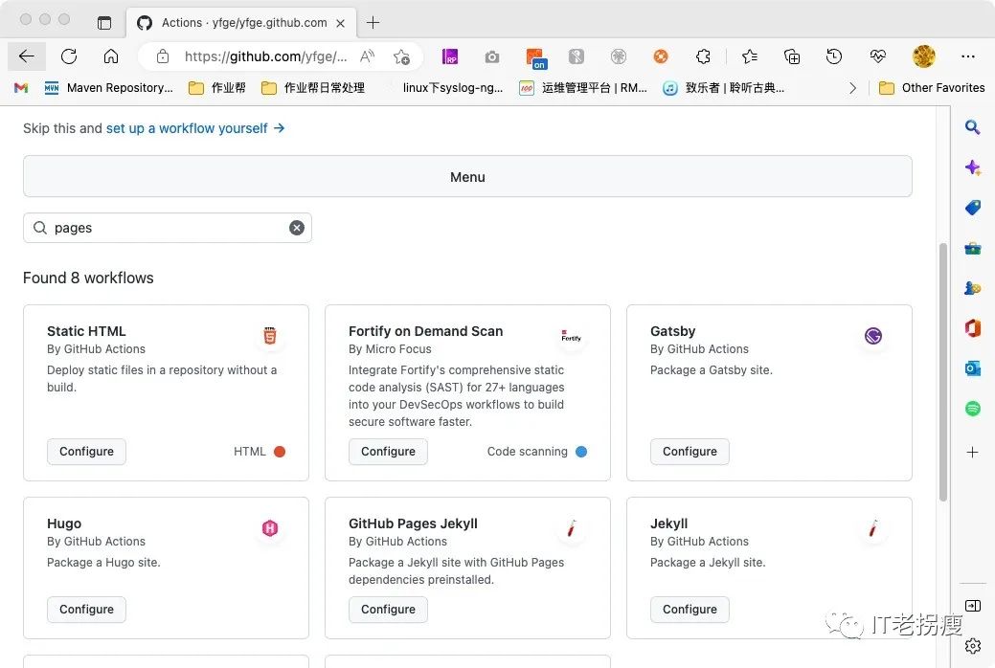This screenshot has height=668, width=995.
Task: Open the 作业帮 bookmarks folder
Action: (x=217, y=87)
